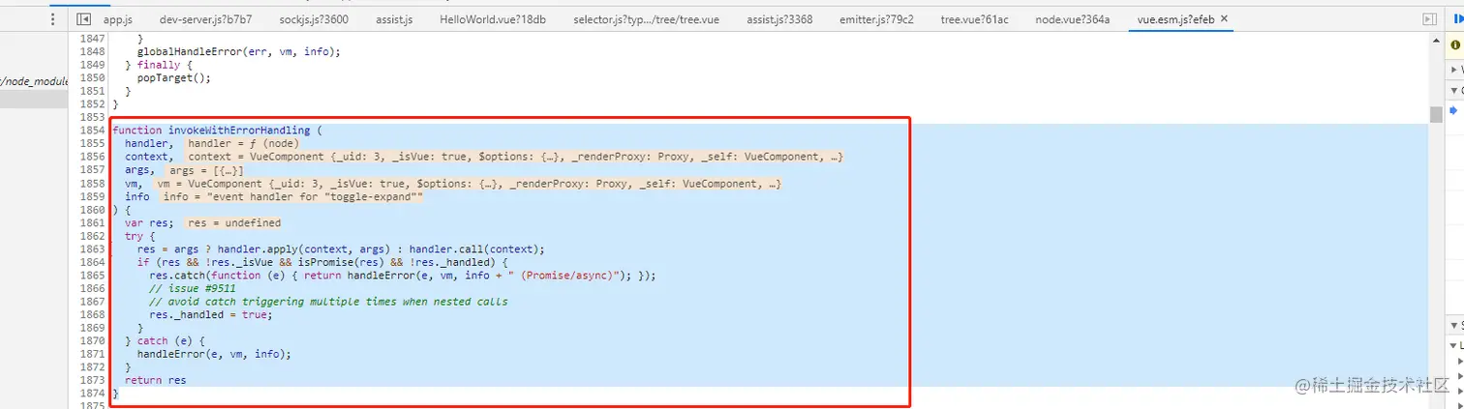This screenshot has width=1464, height=409.
Task: Click the '// issue #9511' comment
Action: [193, 288]
